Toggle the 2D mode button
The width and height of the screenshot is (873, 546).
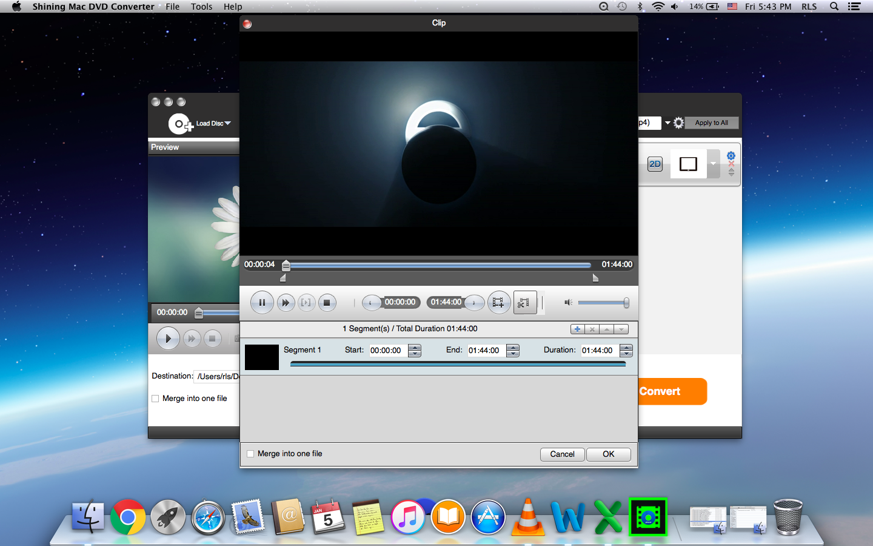point(655,164)
